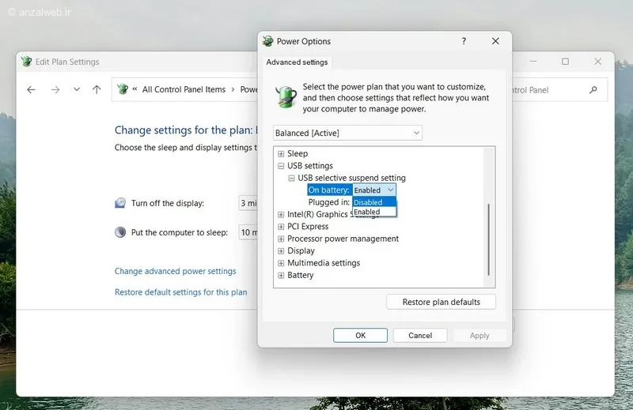
Task: Click the Restore plan defaults button
Action: [441, 302]
